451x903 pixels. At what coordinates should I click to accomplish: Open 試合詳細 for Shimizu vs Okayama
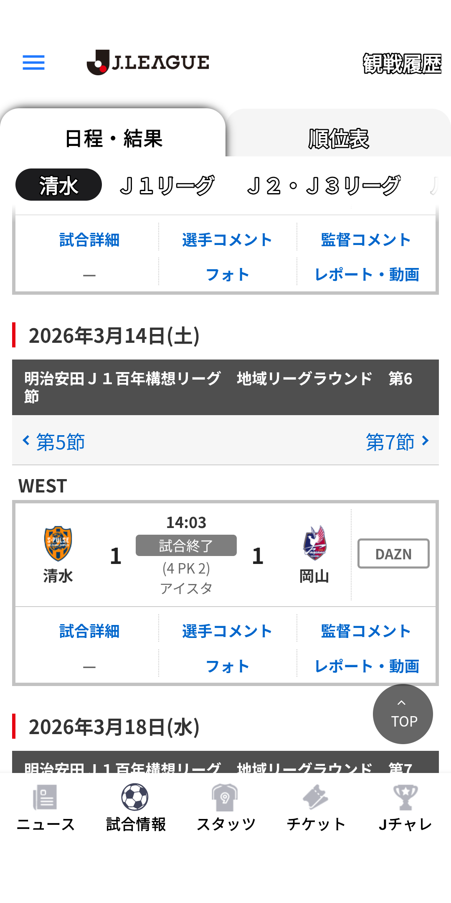tap(89, 631)
